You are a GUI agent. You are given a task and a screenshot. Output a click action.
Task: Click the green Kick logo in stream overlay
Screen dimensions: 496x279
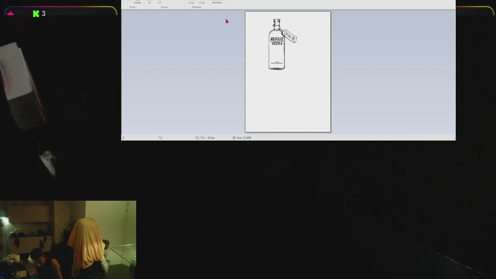click(x=36, y=14)
